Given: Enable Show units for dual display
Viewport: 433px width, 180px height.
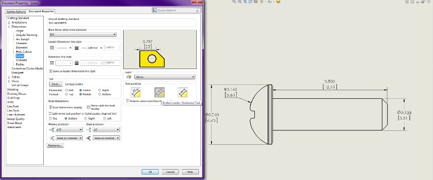Looking at the screenshot, I should click(x=89, y=107).
